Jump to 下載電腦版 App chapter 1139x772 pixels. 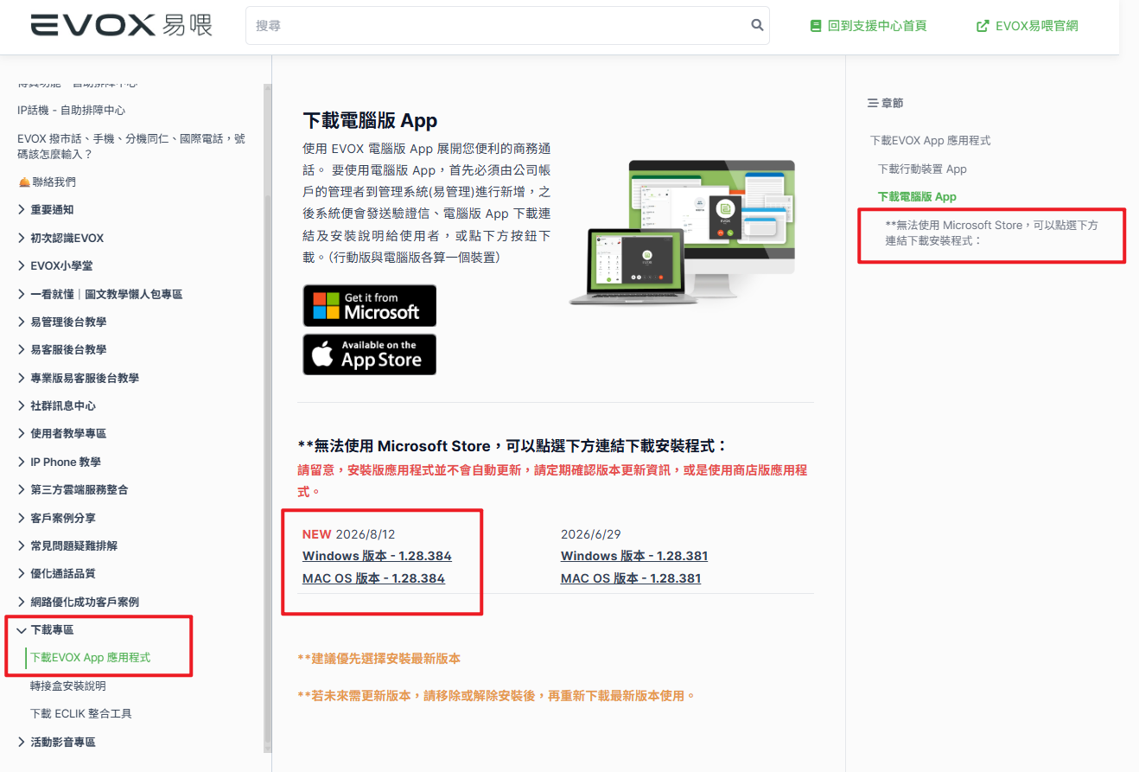[x=917, y=196]
